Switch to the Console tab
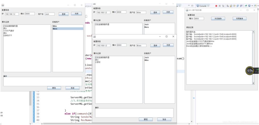 tap(203, 6)
